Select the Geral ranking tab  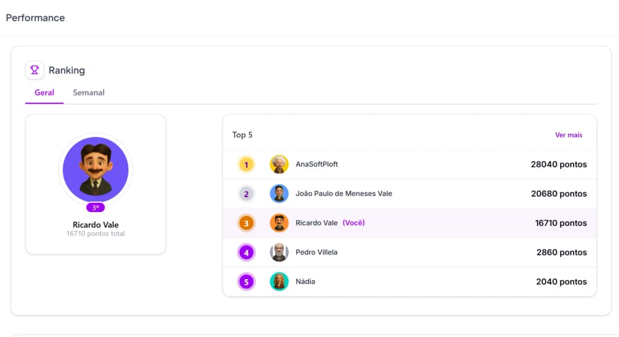44,92
